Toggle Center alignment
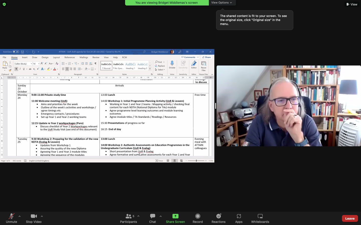361x225 pixels. pyautogui.click(x=67, y=69)
